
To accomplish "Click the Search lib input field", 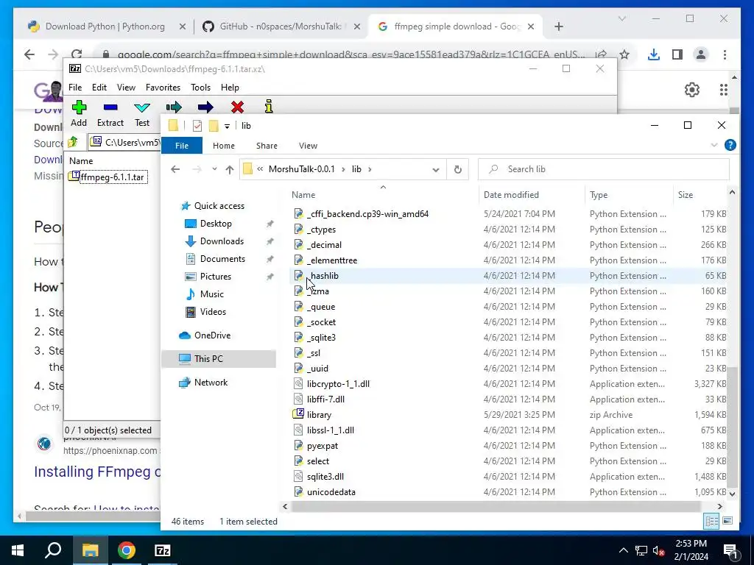I will click(x=604, y=169).
